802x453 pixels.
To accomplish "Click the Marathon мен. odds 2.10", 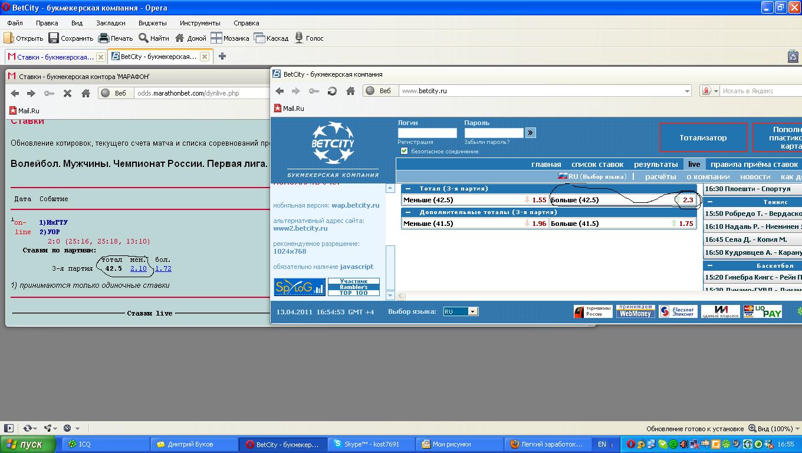I will [x=139, y=268].
